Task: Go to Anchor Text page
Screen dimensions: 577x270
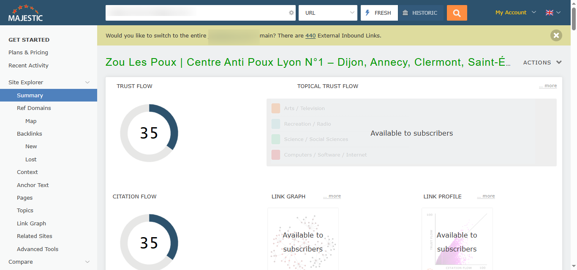Action: (x=33, y=185)
